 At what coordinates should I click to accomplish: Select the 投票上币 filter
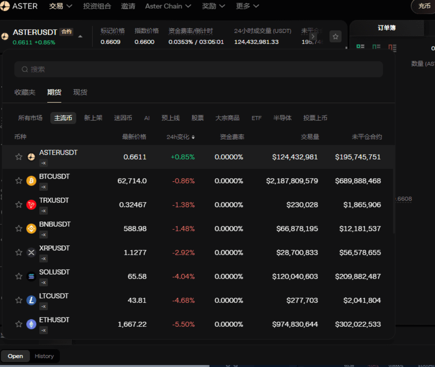pos(315,118)
